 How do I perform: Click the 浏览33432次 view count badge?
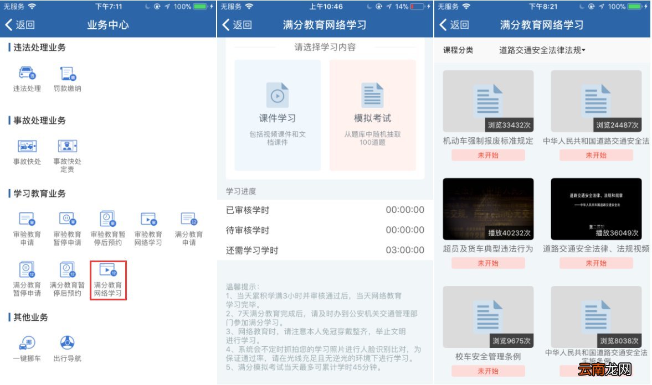coord(509,125)
